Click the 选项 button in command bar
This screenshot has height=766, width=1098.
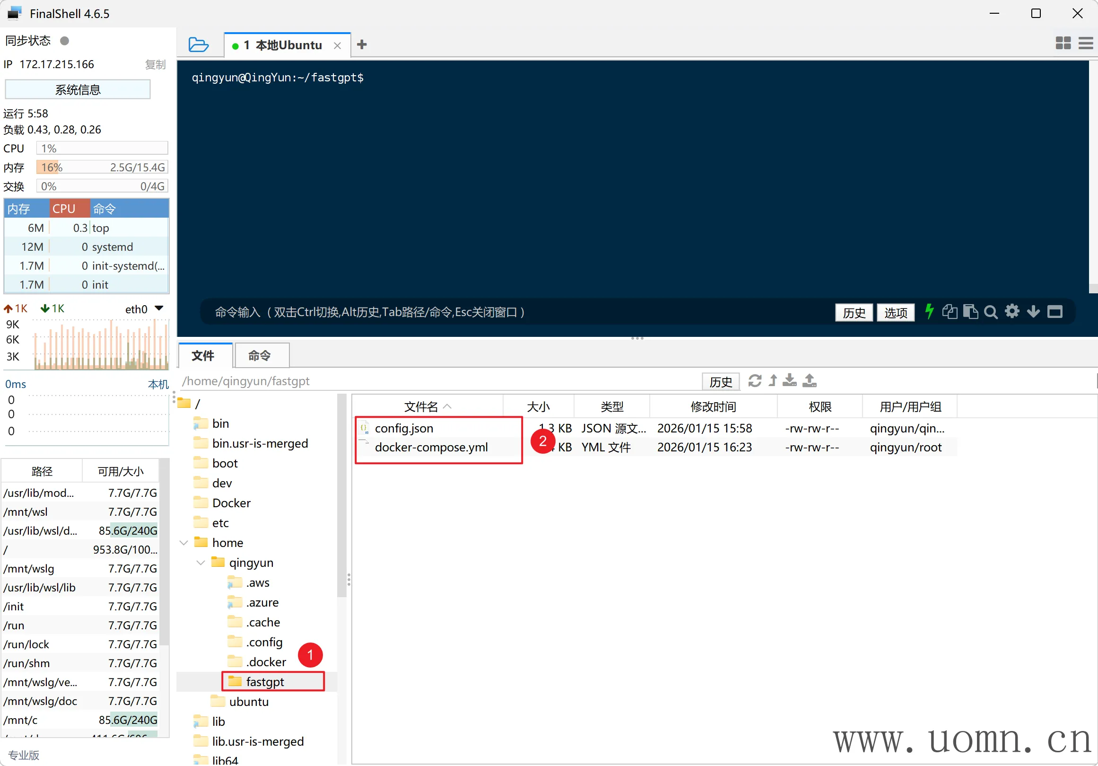click(895, 313)
